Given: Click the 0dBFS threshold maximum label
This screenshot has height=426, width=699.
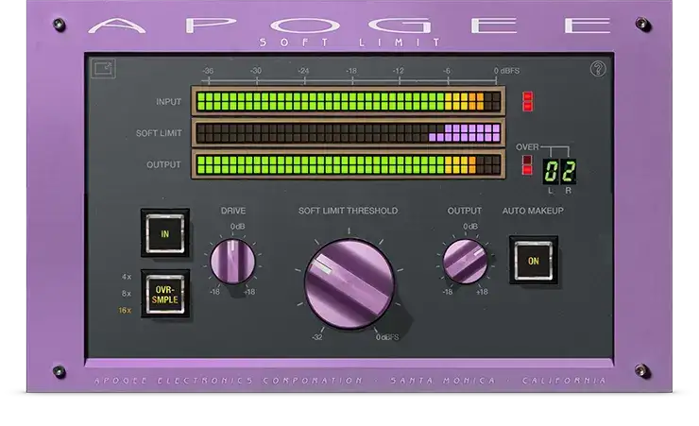Looking at the screenshot, I should click(x=387, y=337).
